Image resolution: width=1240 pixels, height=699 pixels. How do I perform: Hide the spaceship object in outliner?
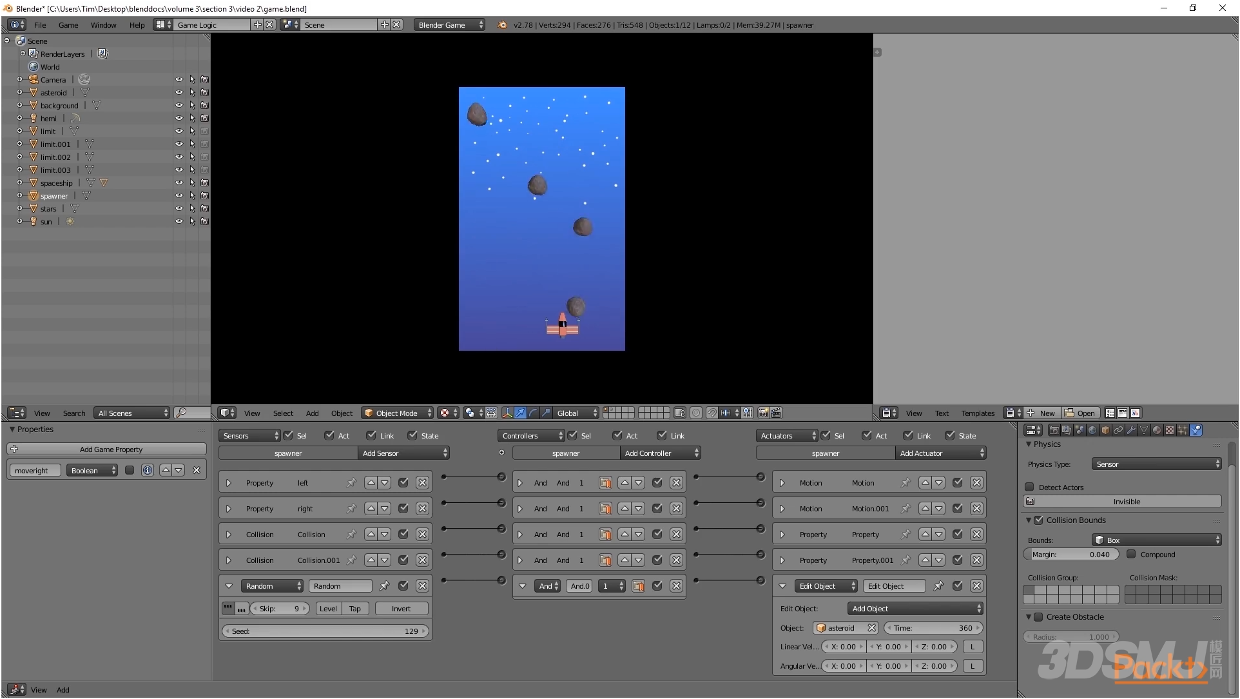coord(179,183)
